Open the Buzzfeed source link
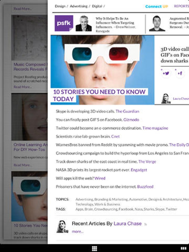This screenshot has width=189, height=252. [145, 187]
